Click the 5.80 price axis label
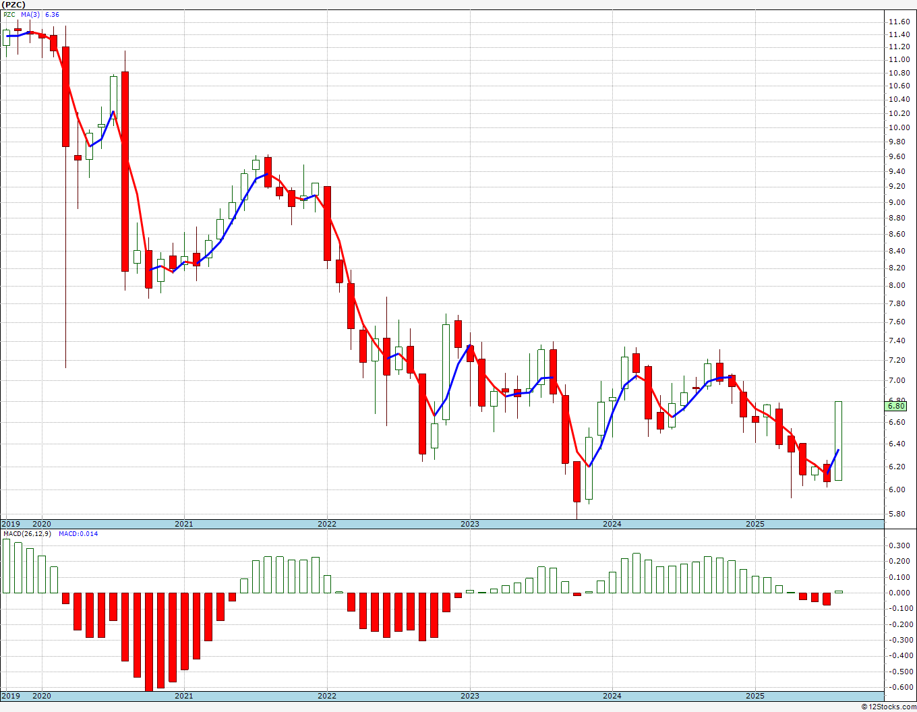 [x=897, y=514]
